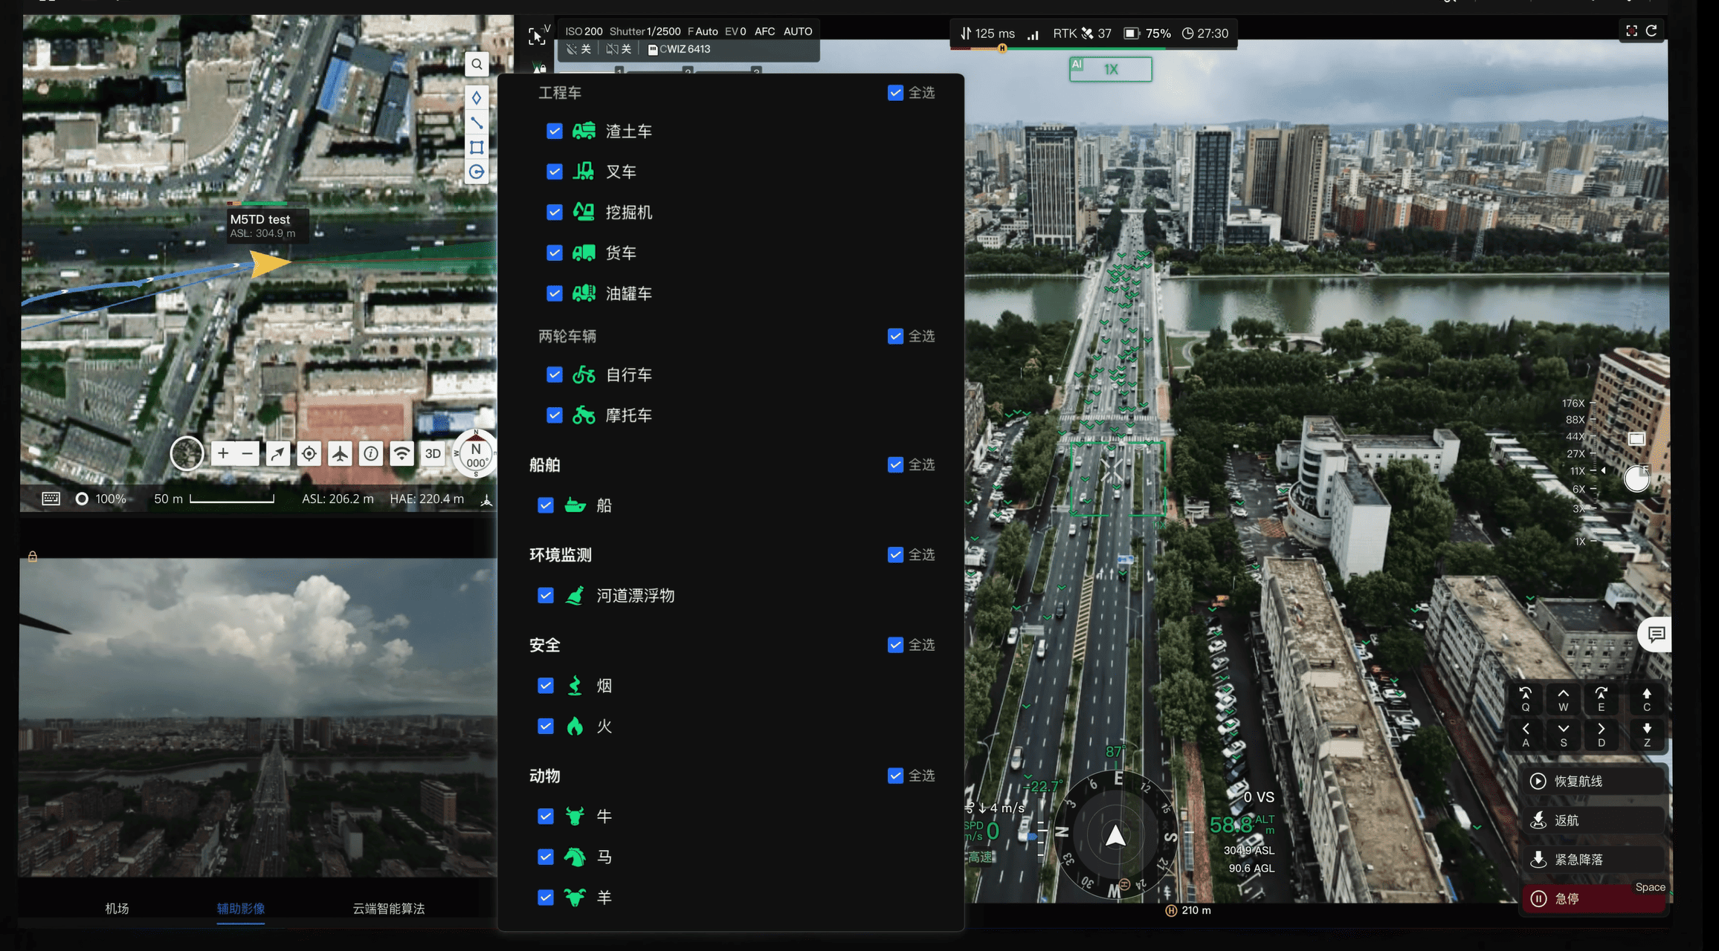
Task: Uncheck the 渣土车 detection checkbox
Action: 555,132
